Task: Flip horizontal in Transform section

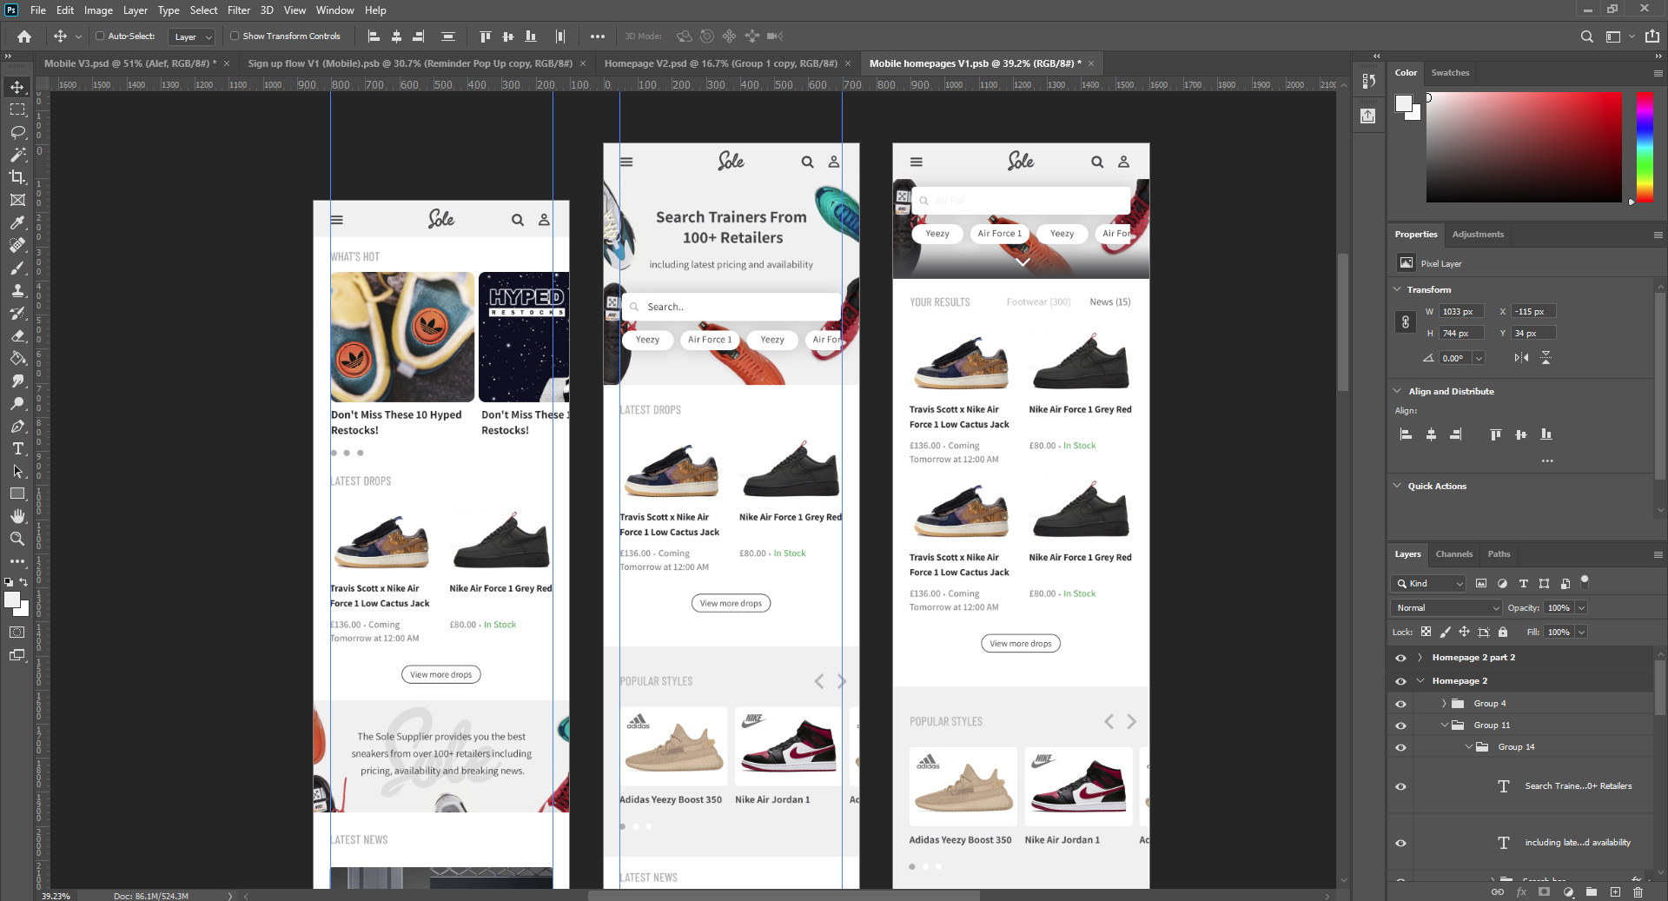Action: pyautogui.click(x=1521, y=358)
